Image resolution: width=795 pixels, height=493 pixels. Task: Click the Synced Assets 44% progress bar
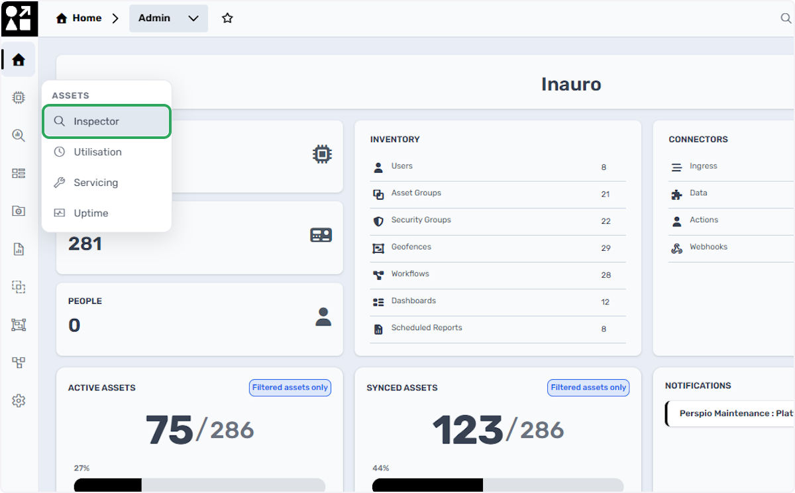click(x=498, y=486)
